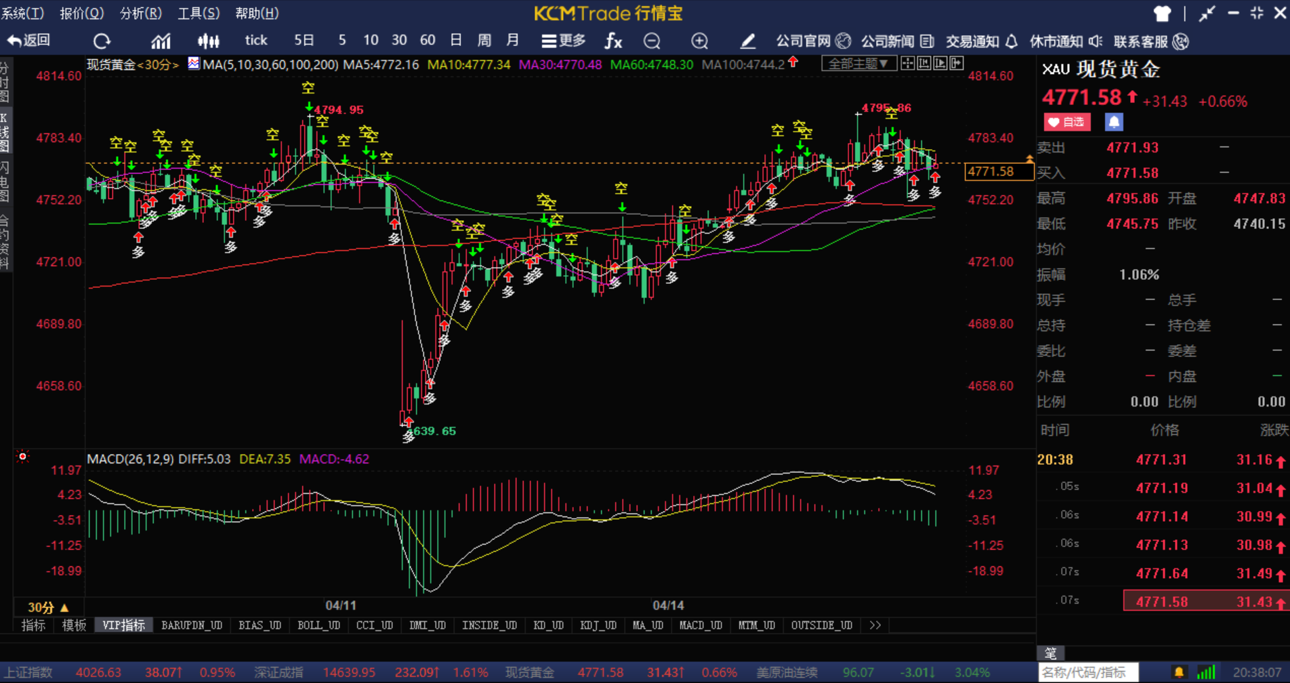Open 公司官网 company website link
The width and height of the screenshot is (1290, 683).
click(813, 41)
